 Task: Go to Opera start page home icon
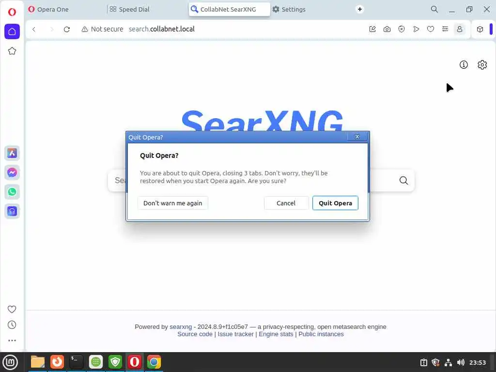pyautogui.click(x=12, y=31)
